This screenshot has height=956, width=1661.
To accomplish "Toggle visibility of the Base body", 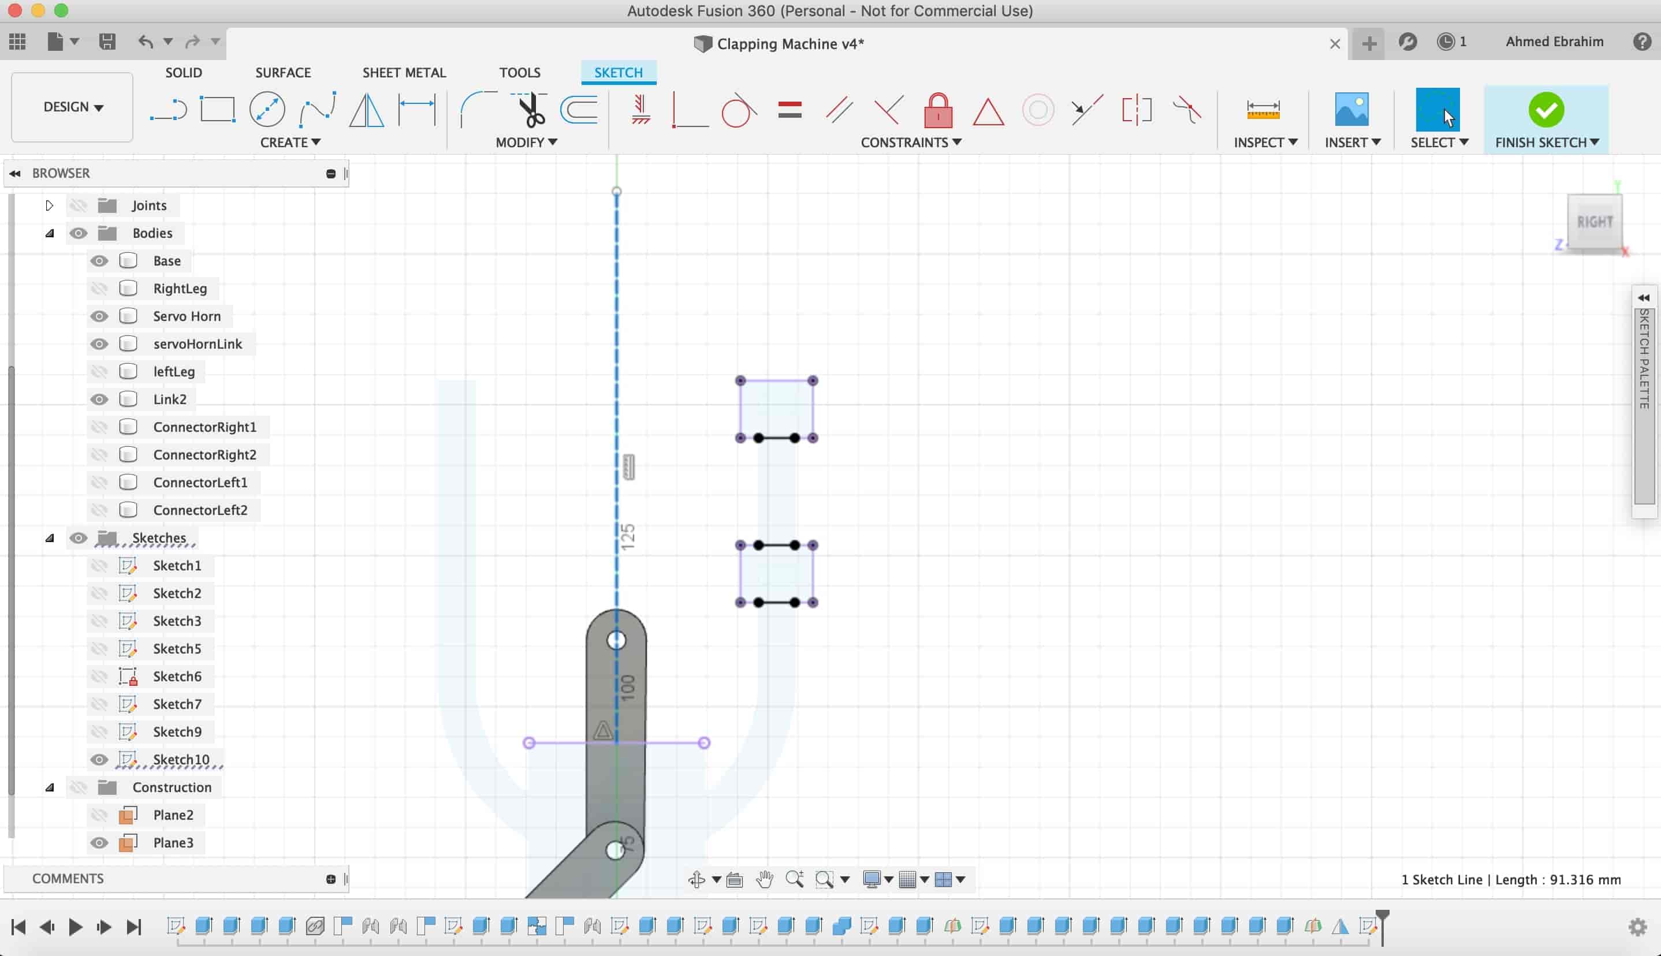I will point(99,261).
